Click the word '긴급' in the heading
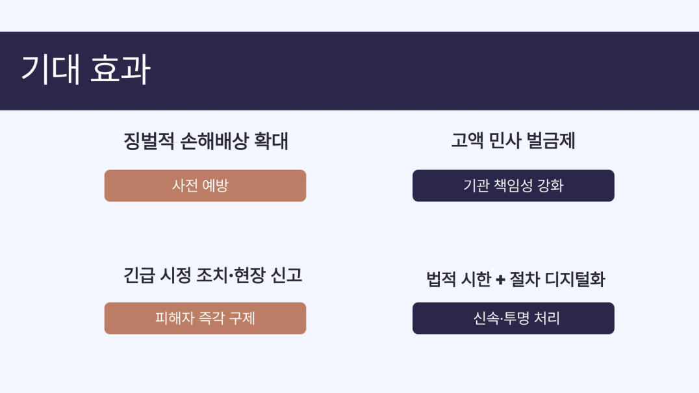699x393 pixels. click(138, 275)
